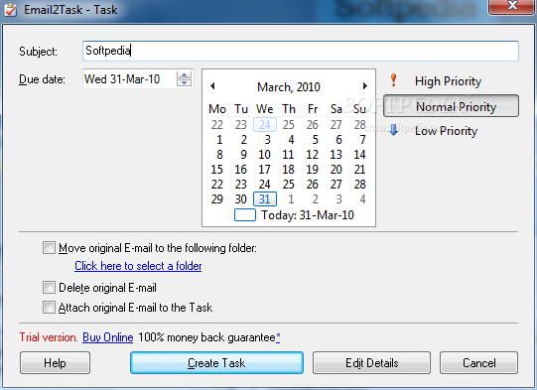Pick March 18 in calendar

(289, 169)
